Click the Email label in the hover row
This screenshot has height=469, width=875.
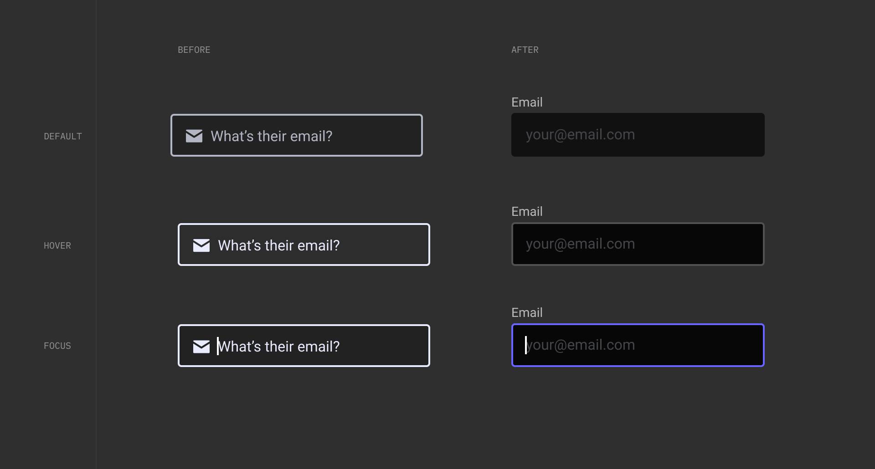click(x=527, y=212)
